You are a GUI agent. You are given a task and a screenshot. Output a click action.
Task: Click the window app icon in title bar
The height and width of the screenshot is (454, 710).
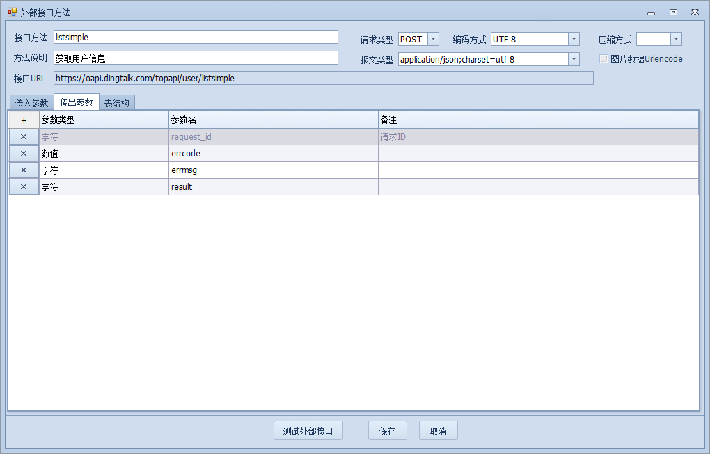[12, 12]
